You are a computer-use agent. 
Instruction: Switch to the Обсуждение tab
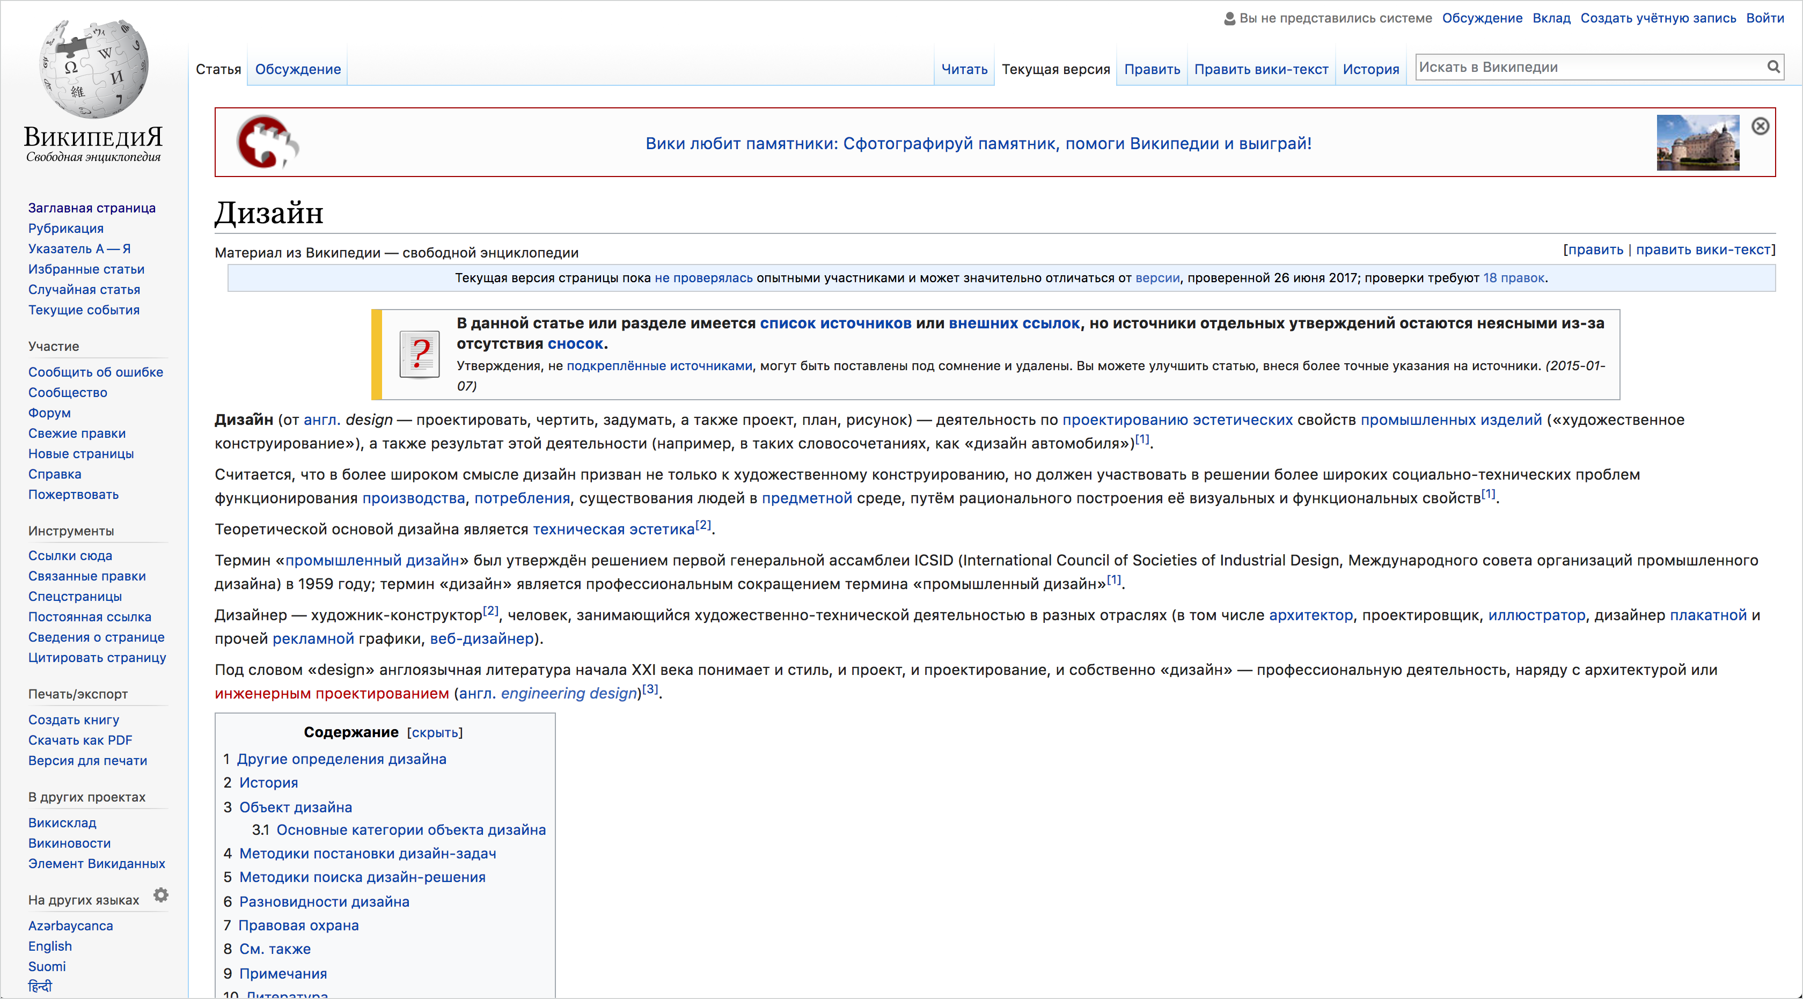coord(297,69)
